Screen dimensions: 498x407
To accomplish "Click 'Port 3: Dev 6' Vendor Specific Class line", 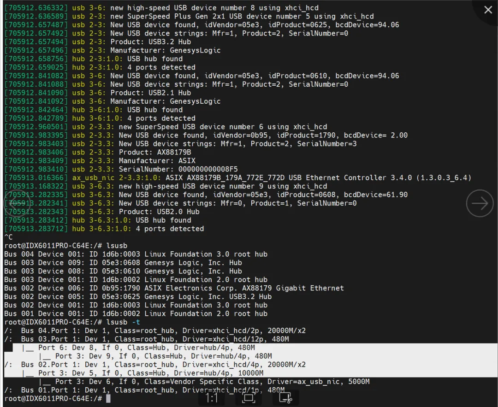I will coord(204,382).
